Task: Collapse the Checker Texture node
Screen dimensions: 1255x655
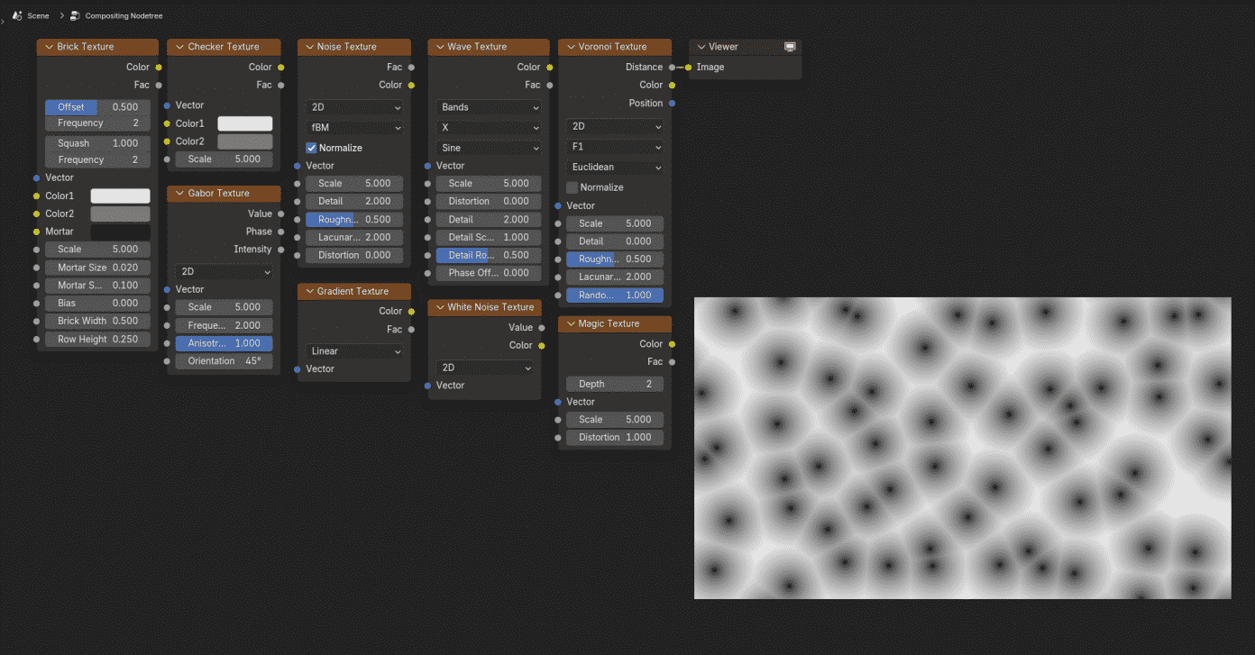Action: tap(179, 46)
